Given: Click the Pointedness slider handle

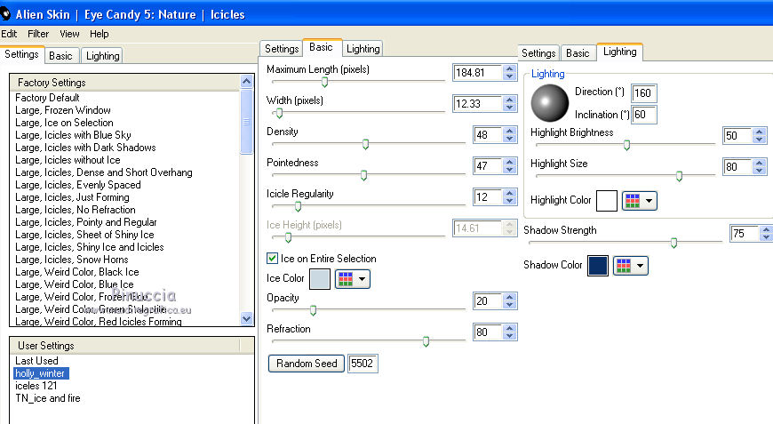Looking at the screenshot, I should point(363,175).
